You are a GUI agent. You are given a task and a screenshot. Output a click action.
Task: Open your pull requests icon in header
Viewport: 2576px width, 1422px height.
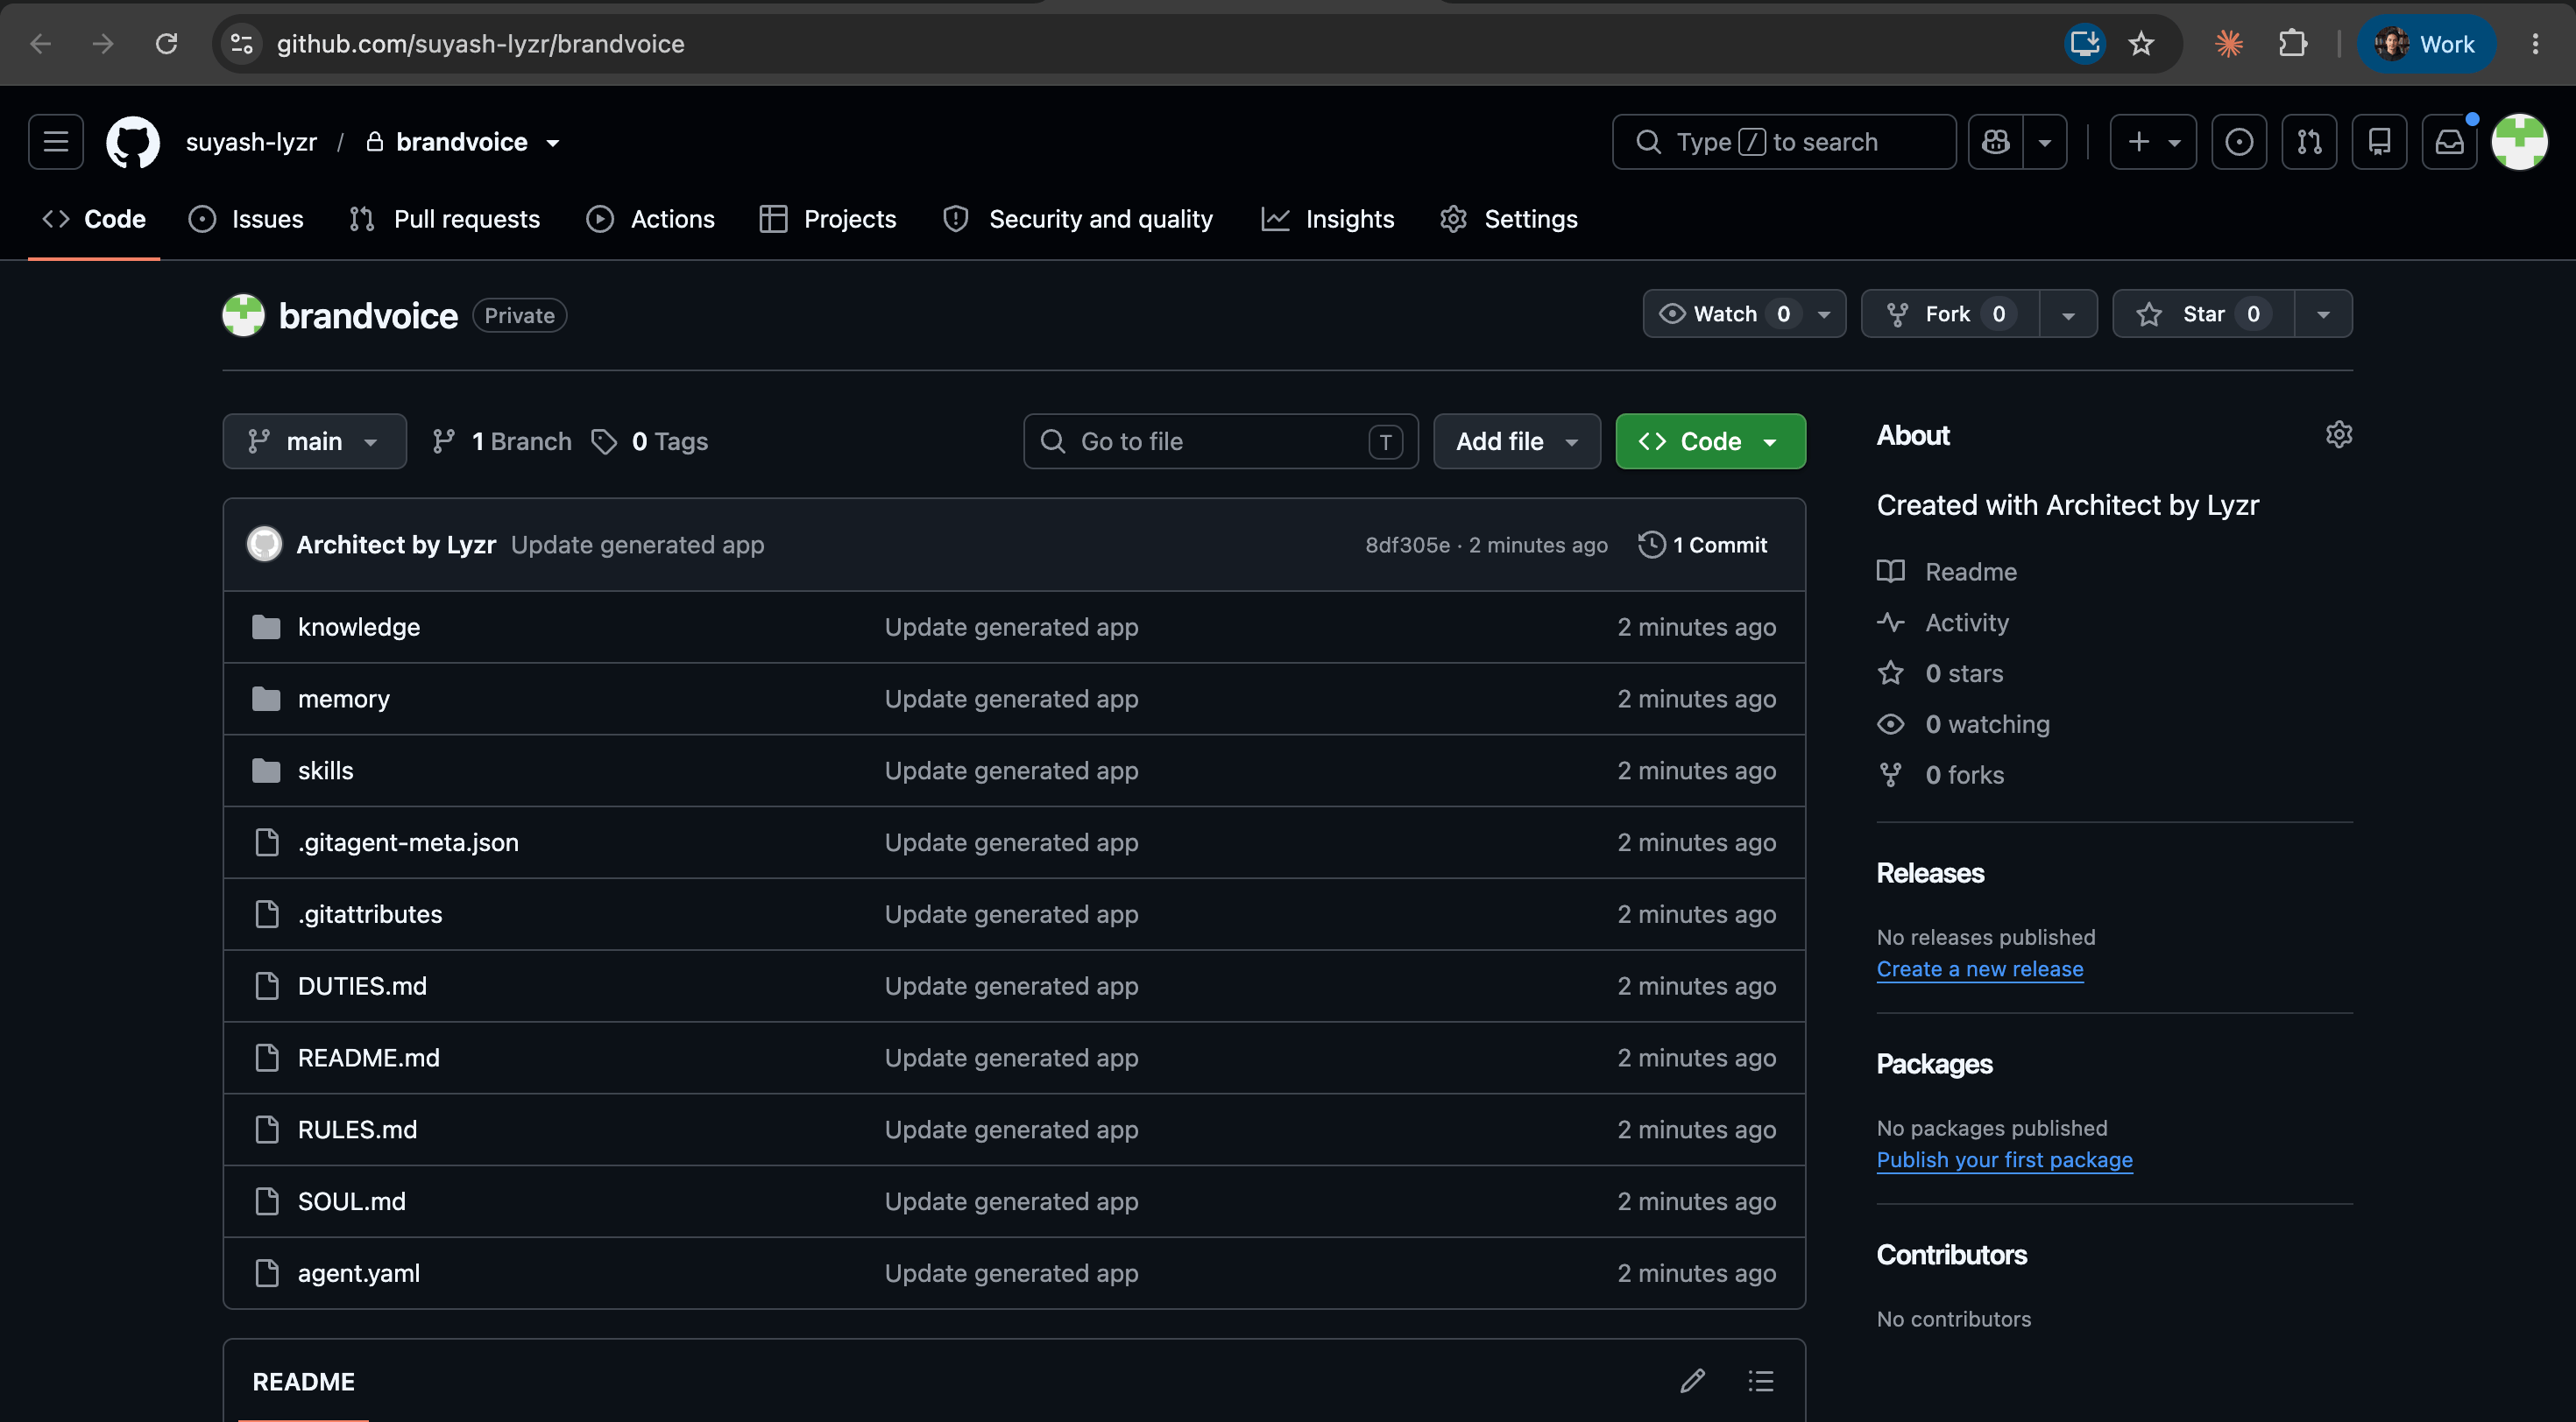2309,142
